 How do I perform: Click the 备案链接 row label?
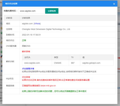(10, 86)
